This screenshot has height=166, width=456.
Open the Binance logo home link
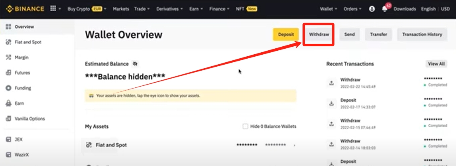[25, 9]
